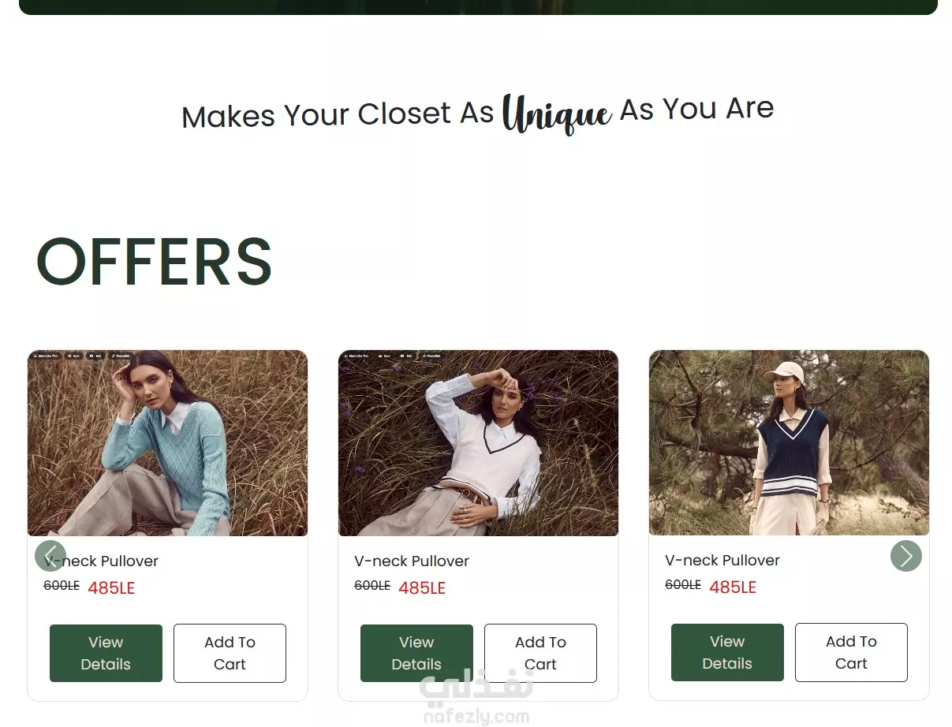View Details of the blue pullover product
Image resolution: width=952 pixels, height=727 pixels.
pos(106,654)
